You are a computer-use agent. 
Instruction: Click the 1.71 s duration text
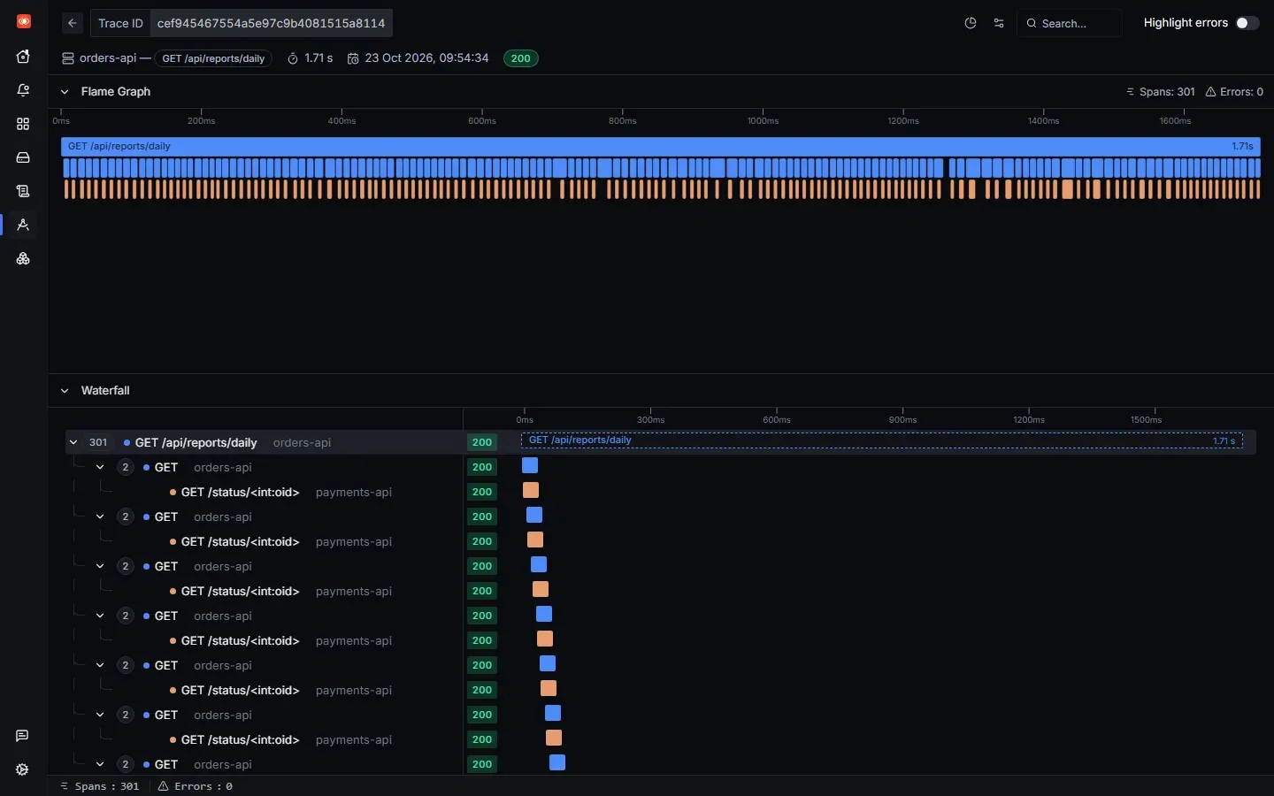point(318,58)
